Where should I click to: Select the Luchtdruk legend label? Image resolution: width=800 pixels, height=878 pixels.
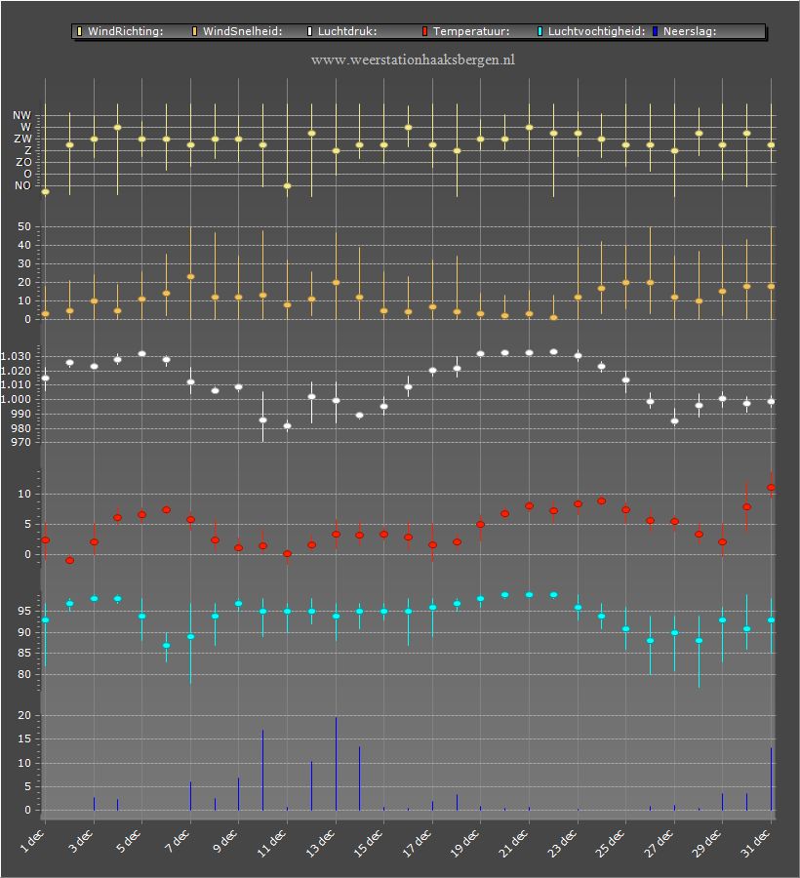click(347, 31)
